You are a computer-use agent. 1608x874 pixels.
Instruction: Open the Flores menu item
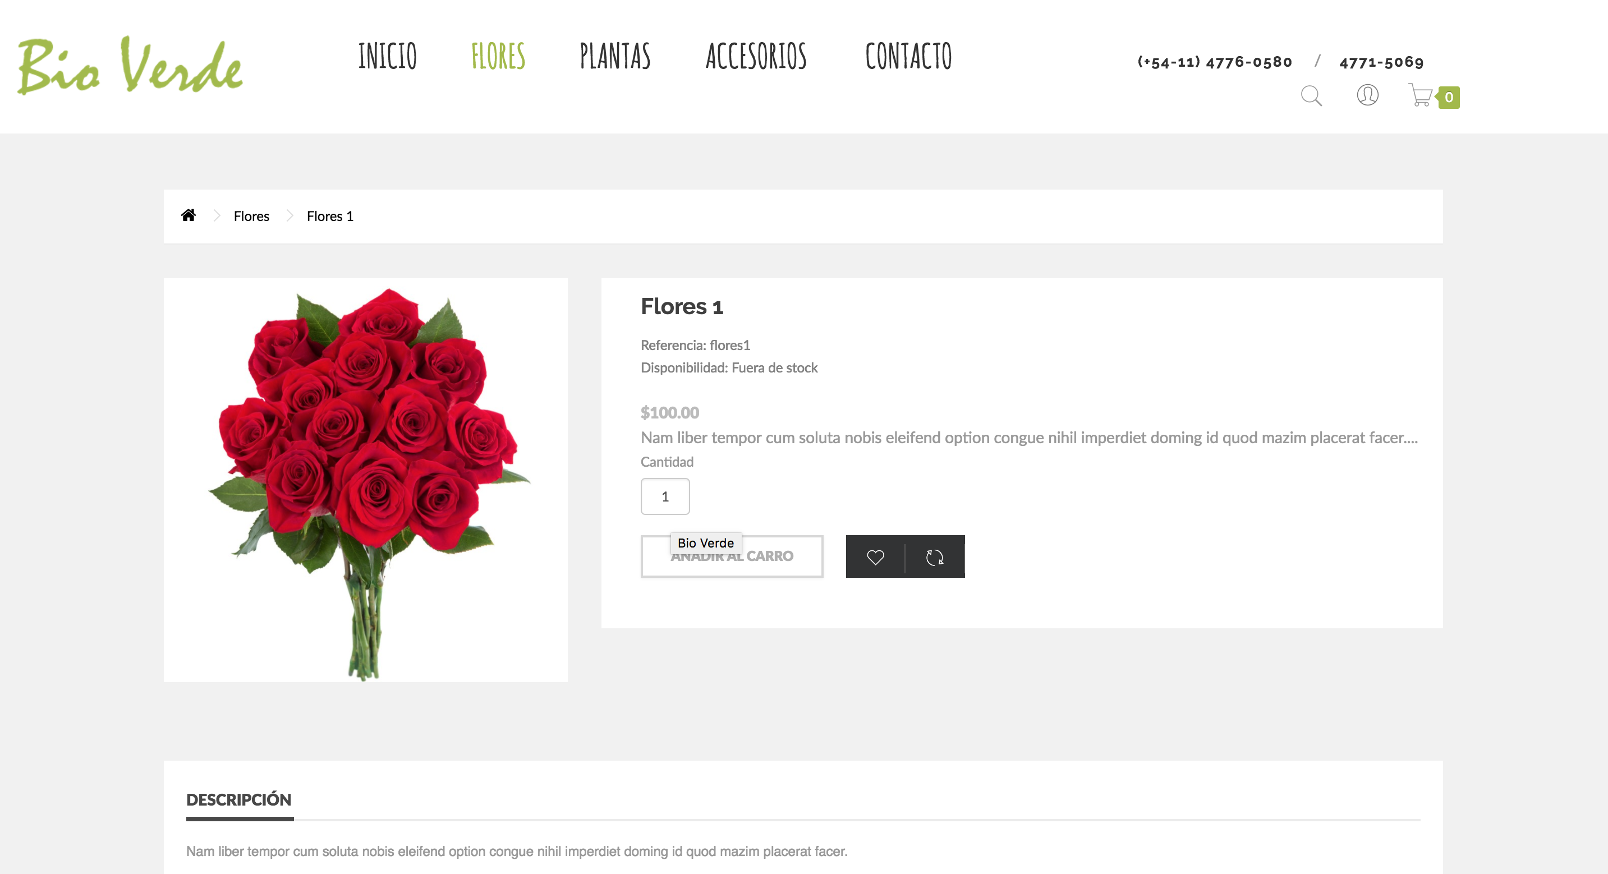coord(498,56)
